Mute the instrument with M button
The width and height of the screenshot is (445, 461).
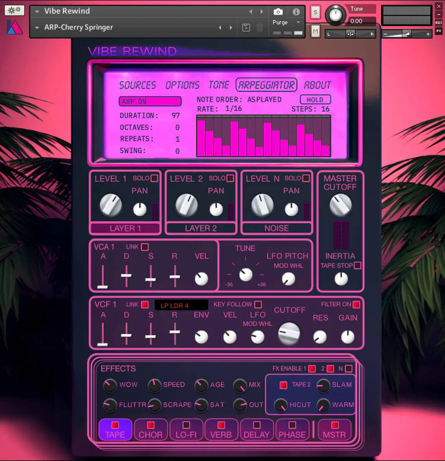pyautogui.click(x=315, y=31)
